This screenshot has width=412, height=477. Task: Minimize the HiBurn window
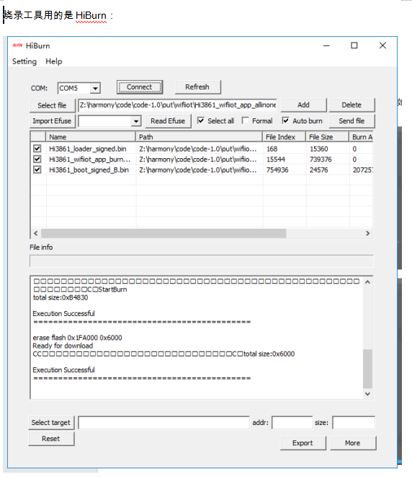click(x=326, y=45)
